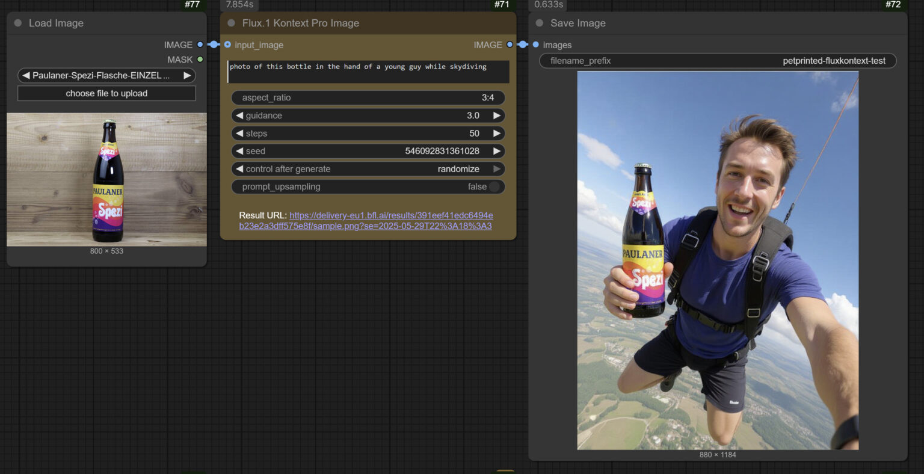Click the Flux node IMAGE output port
This screenshot has height=474, width=924.
point(510,45)
